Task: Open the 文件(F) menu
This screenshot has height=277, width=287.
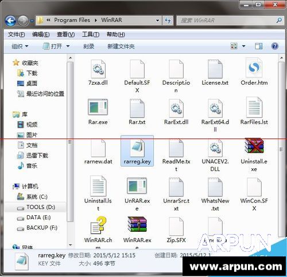Action: 17,34
